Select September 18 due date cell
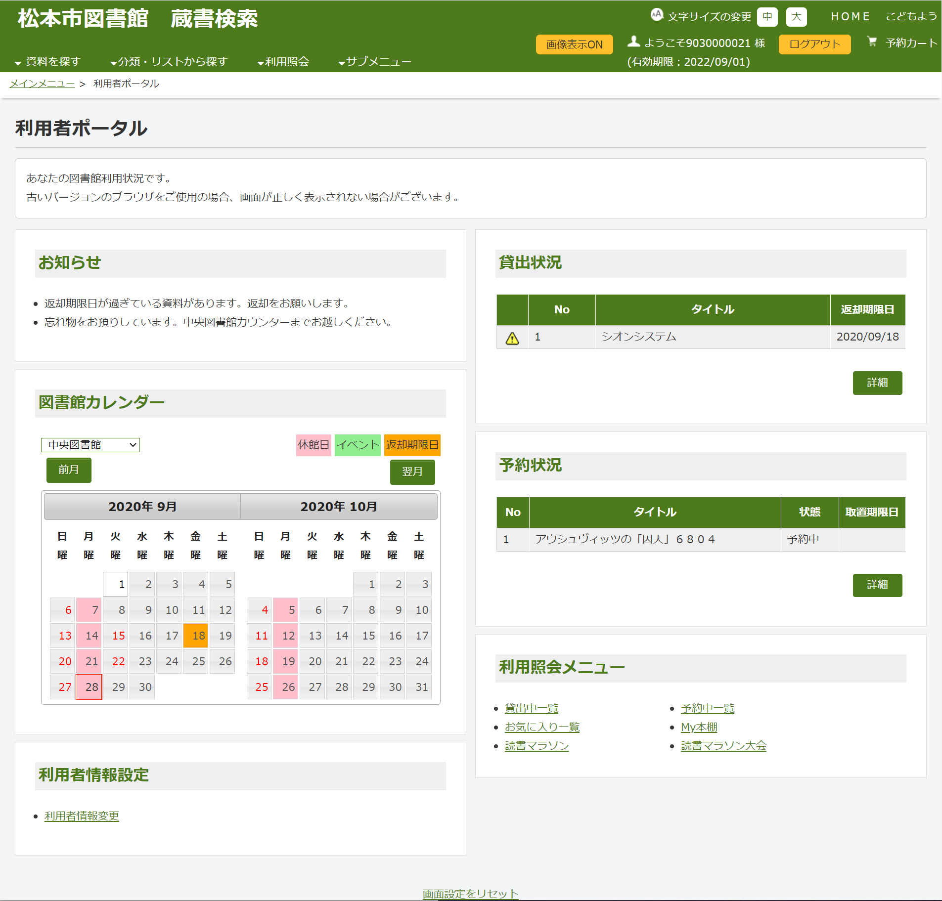This screenshot has height=901, width=942. [196, 636]
